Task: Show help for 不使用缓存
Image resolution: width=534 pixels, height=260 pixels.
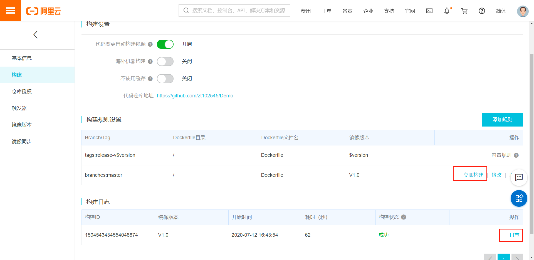Action: coord(150,79)
